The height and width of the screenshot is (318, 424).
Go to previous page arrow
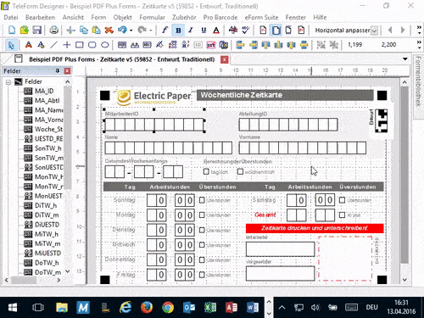pyautogui.click(x=390, y=30)
